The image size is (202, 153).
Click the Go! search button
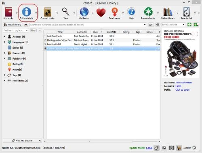pyautogui.click(x=151, y=25)
